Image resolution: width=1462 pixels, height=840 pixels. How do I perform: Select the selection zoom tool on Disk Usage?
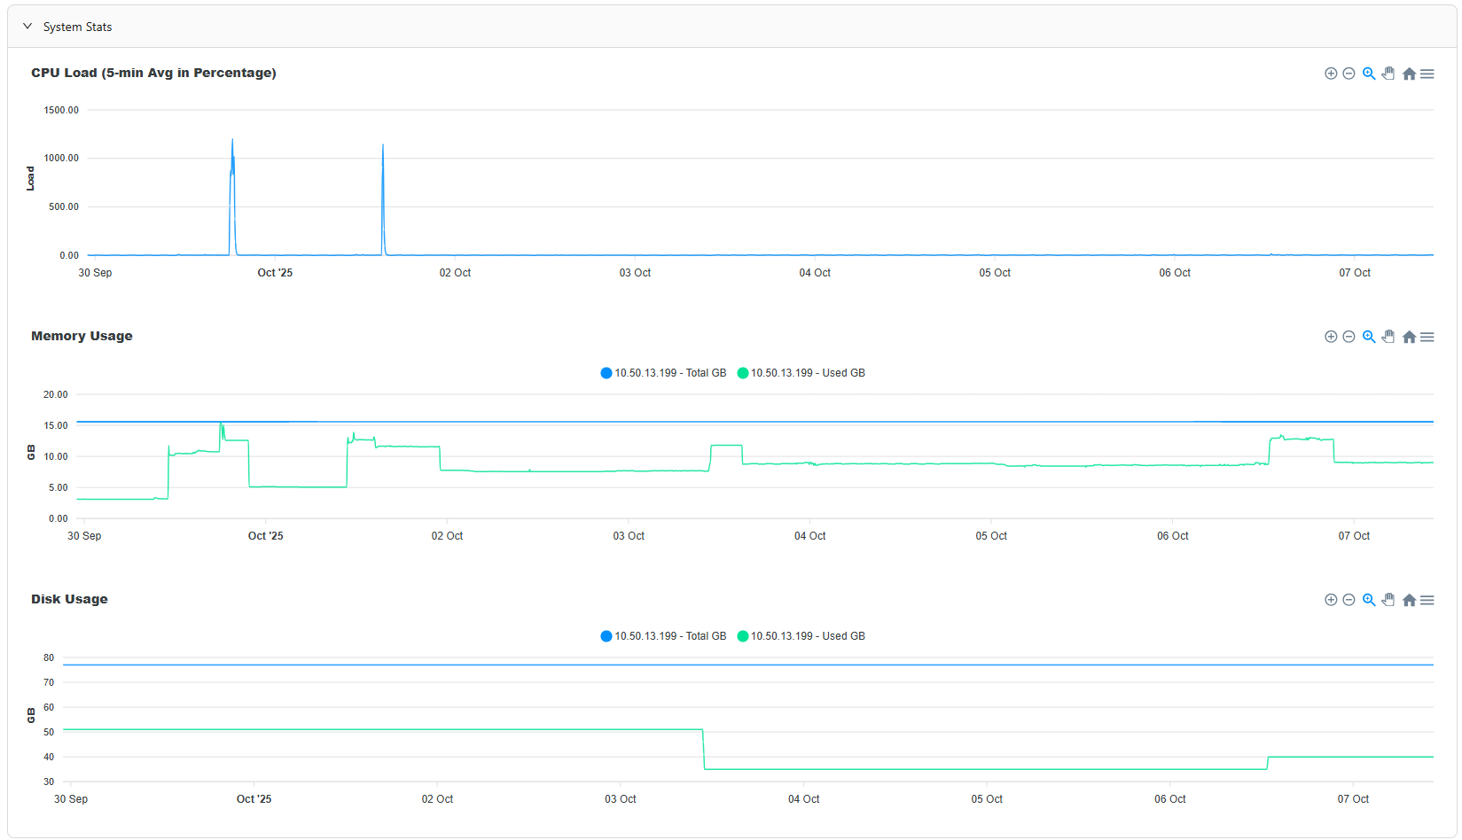coord(1369,600)
